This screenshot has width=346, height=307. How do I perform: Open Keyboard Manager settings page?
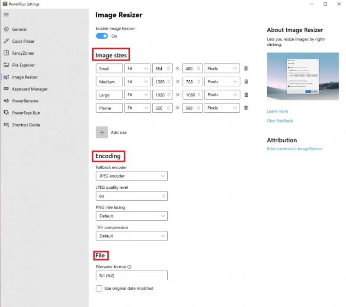point(30,89)
